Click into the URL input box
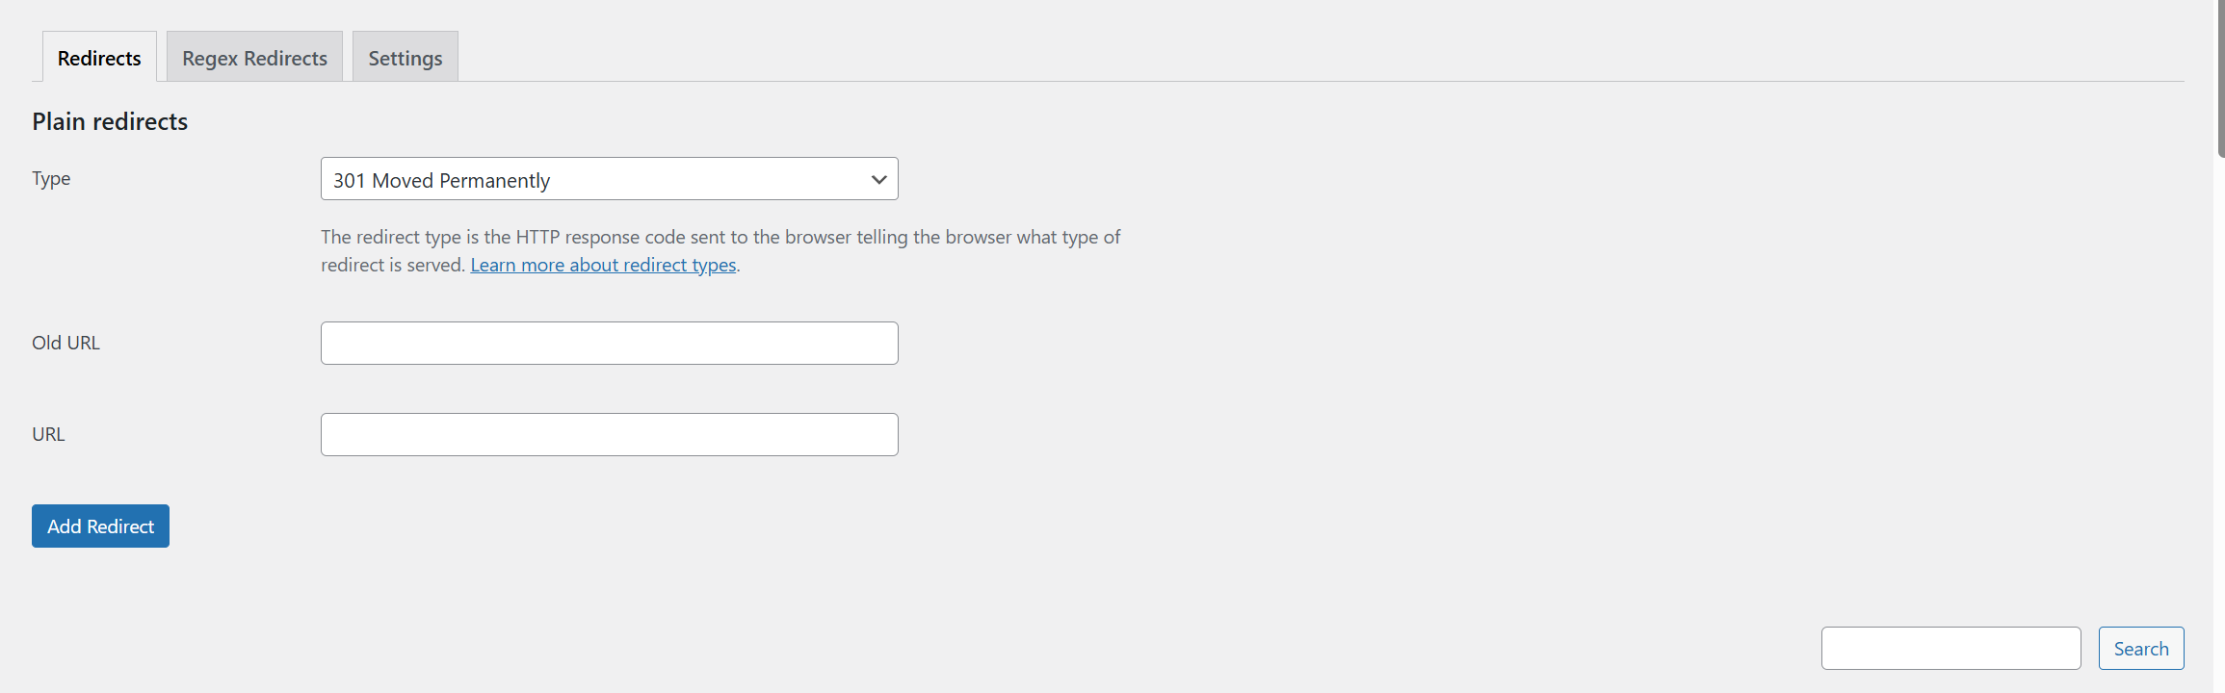Image resolution: width=2225 pixels, height=693 pixels. (609, 435)
